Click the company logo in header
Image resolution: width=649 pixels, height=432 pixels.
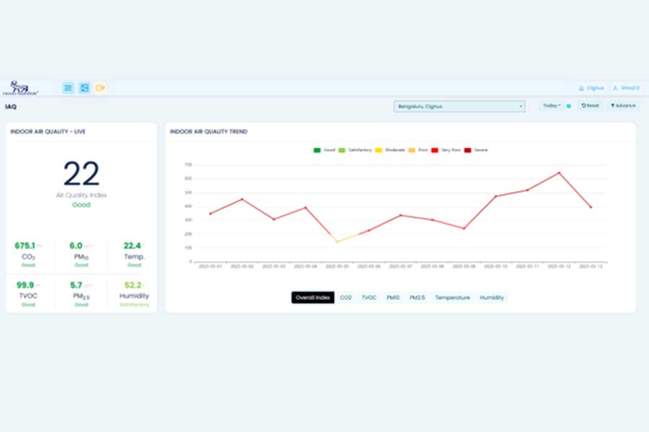(x=20, y=88)
